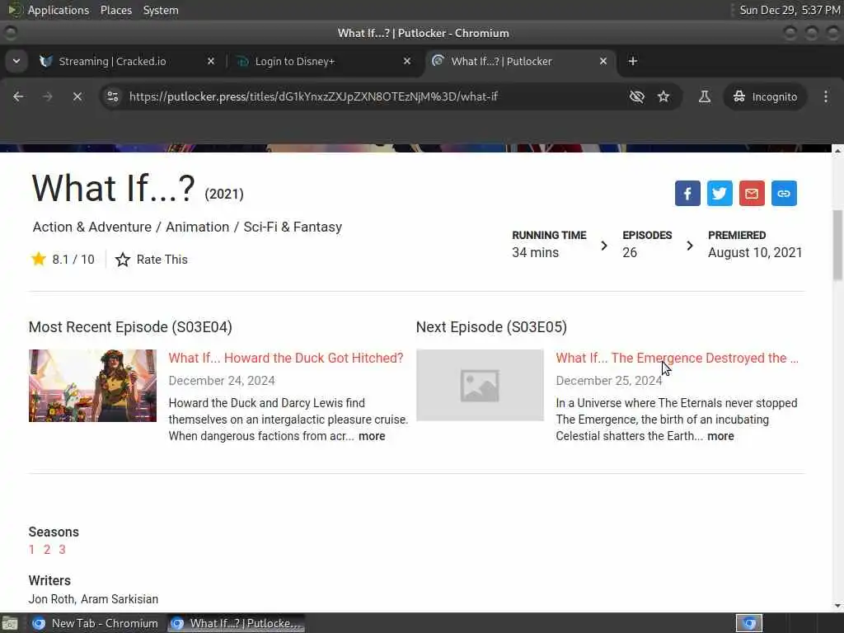
Task: Open the clock showing Sun Dec 29
Action: pyautogui.click(x=790, y=10)
